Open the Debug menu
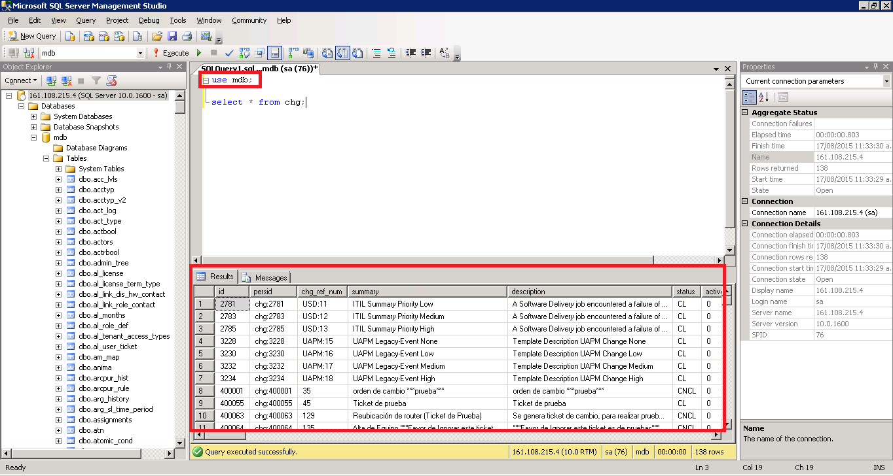 [149, 20]
